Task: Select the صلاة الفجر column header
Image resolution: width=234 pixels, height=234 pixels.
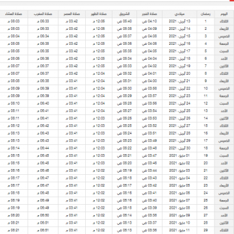Action: 149,14
